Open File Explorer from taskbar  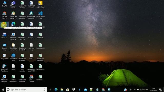click(x=62, y=90)
